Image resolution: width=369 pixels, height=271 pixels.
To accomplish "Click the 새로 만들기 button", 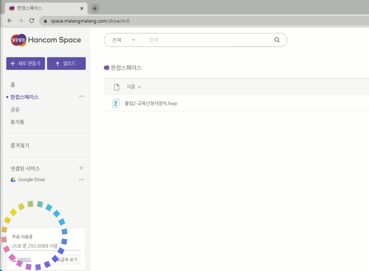I will pyautogui.click(x=26, y=63).
